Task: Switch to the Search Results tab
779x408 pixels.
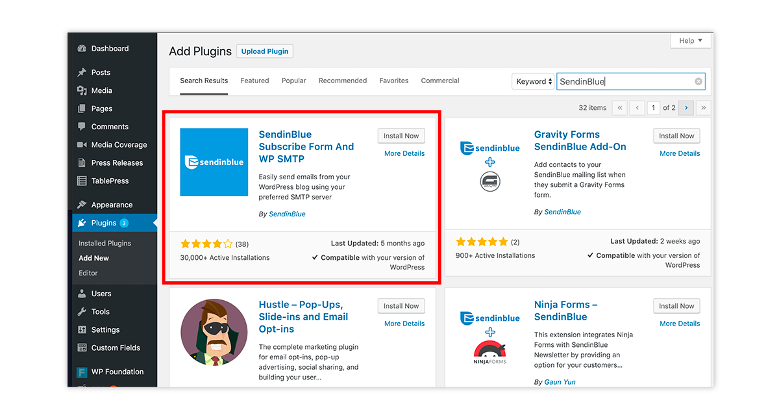Action: (204, 81)
